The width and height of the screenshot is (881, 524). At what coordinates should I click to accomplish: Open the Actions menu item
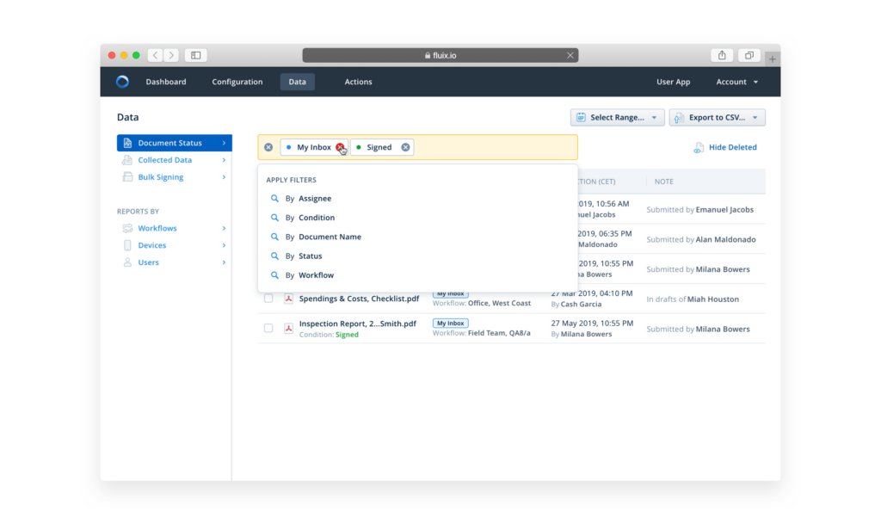358,82
